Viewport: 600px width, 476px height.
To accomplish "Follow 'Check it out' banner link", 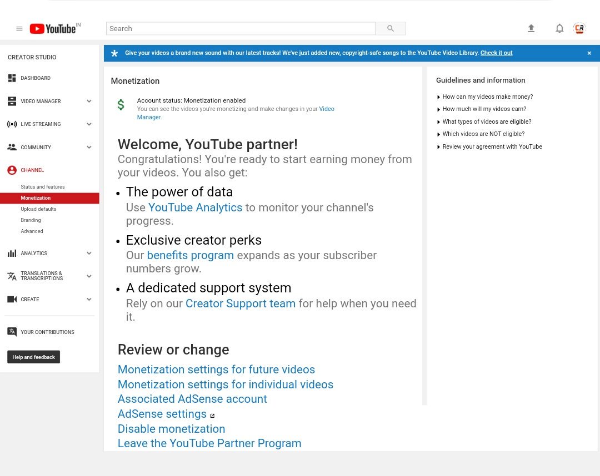I will point(496,53).
